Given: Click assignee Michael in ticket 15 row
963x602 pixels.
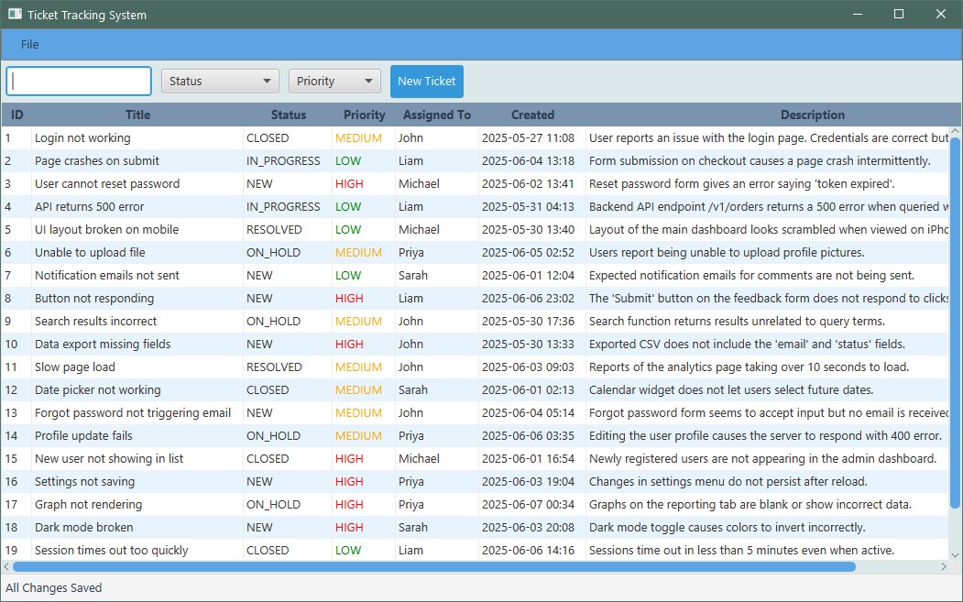Looking at the screenshot, I should click(419, 459).
